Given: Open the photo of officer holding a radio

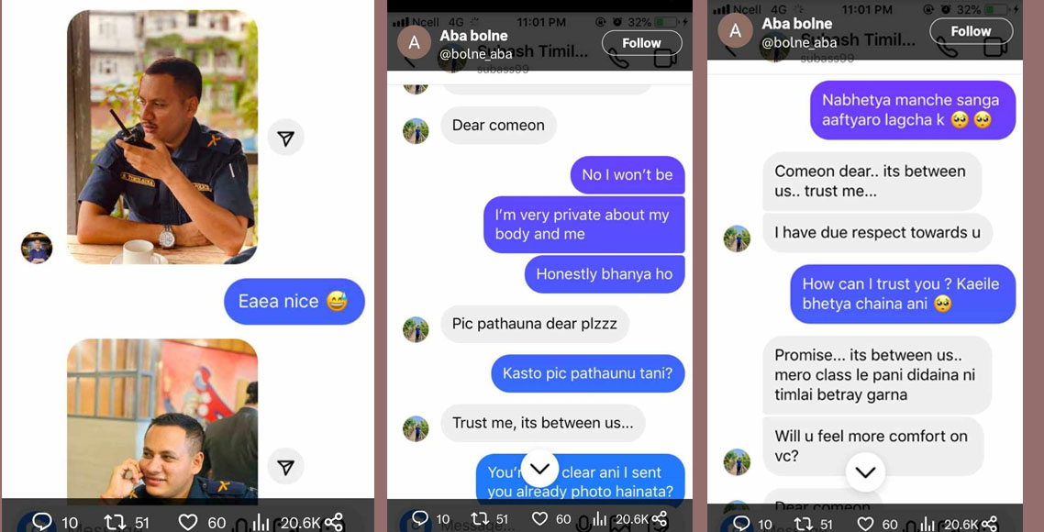Looking at the screenshot, I should click(162, 138).
